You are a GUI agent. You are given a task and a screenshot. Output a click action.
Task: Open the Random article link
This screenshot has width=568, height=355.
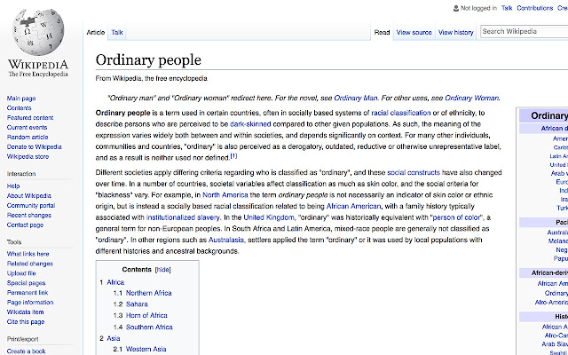[x=28, y=137]
